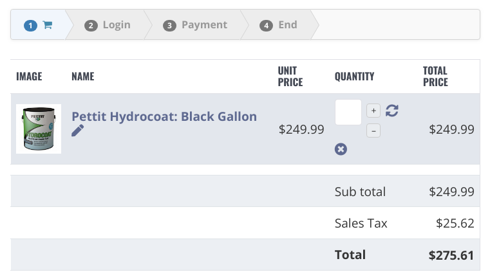Click the Unit Price column header
The image size is (490, 279).
pos(290,76)
